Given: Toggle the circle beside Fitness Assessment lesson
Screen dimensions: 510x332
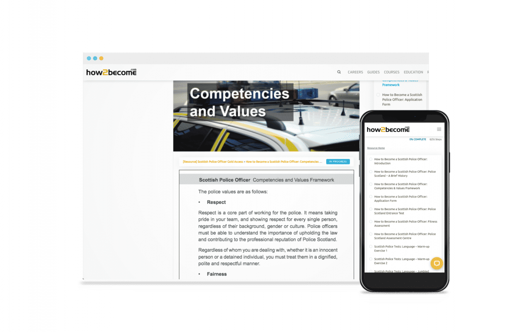Looking at the screenshot, I should click(370, 222).
